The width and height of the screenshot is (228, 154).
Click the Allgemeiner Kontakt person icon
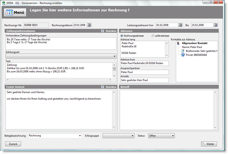tap(178, 43)
